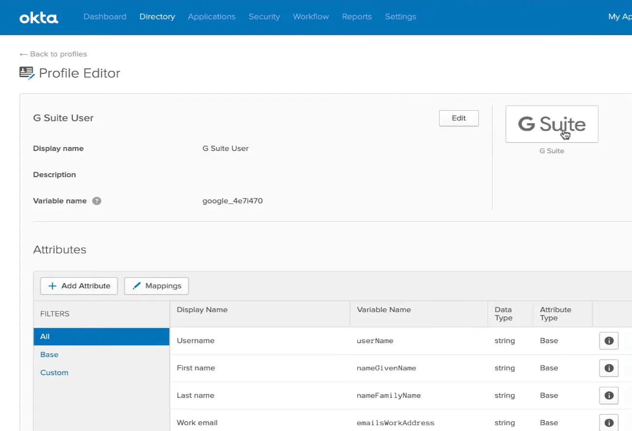Switch to the Applications section

click(211, 17)
